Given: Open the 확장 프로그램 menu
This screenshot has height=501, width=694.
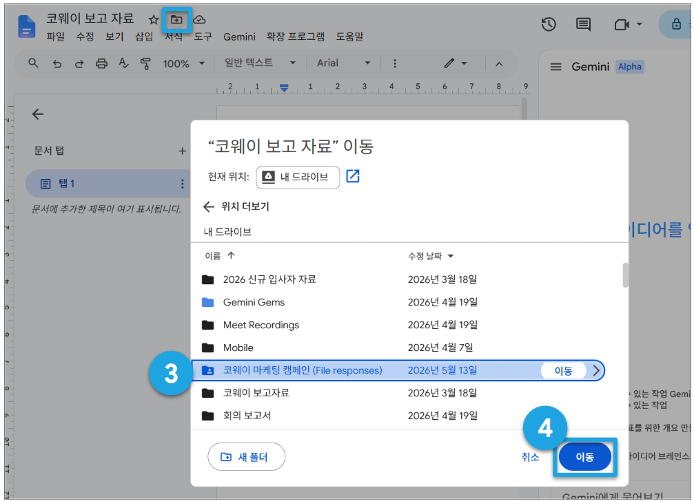Looking at the screenshot, I should [295, 36].
